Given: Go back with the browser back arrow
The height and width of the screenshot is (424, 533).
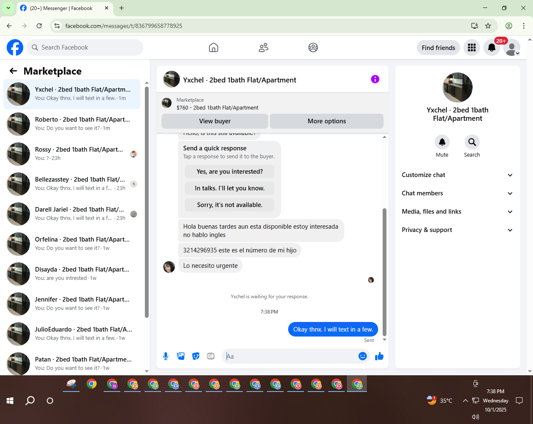Looking at the screenshot, I should click(x=9, y=26).
